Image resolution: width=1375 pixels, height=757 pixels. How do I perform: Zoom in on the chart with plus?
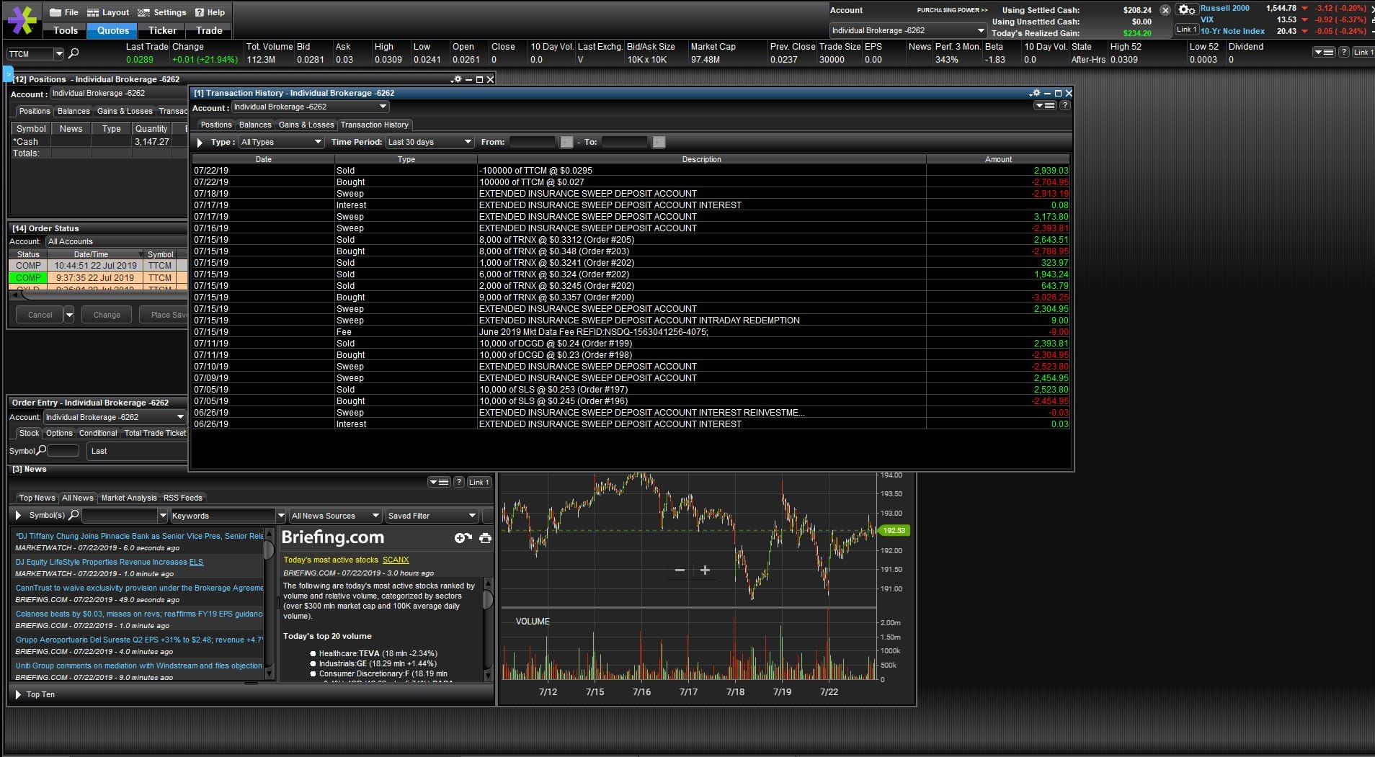705,570
